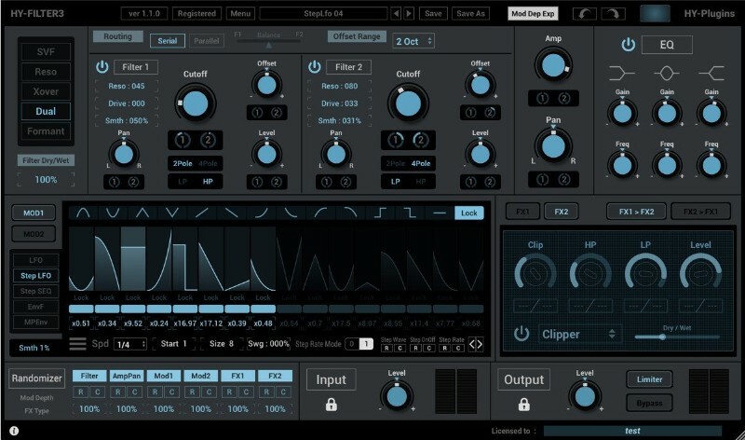The image size is (745, 440).
Task: Toggle the Filter 1 power icon
Action: click(x=102, y=67)
